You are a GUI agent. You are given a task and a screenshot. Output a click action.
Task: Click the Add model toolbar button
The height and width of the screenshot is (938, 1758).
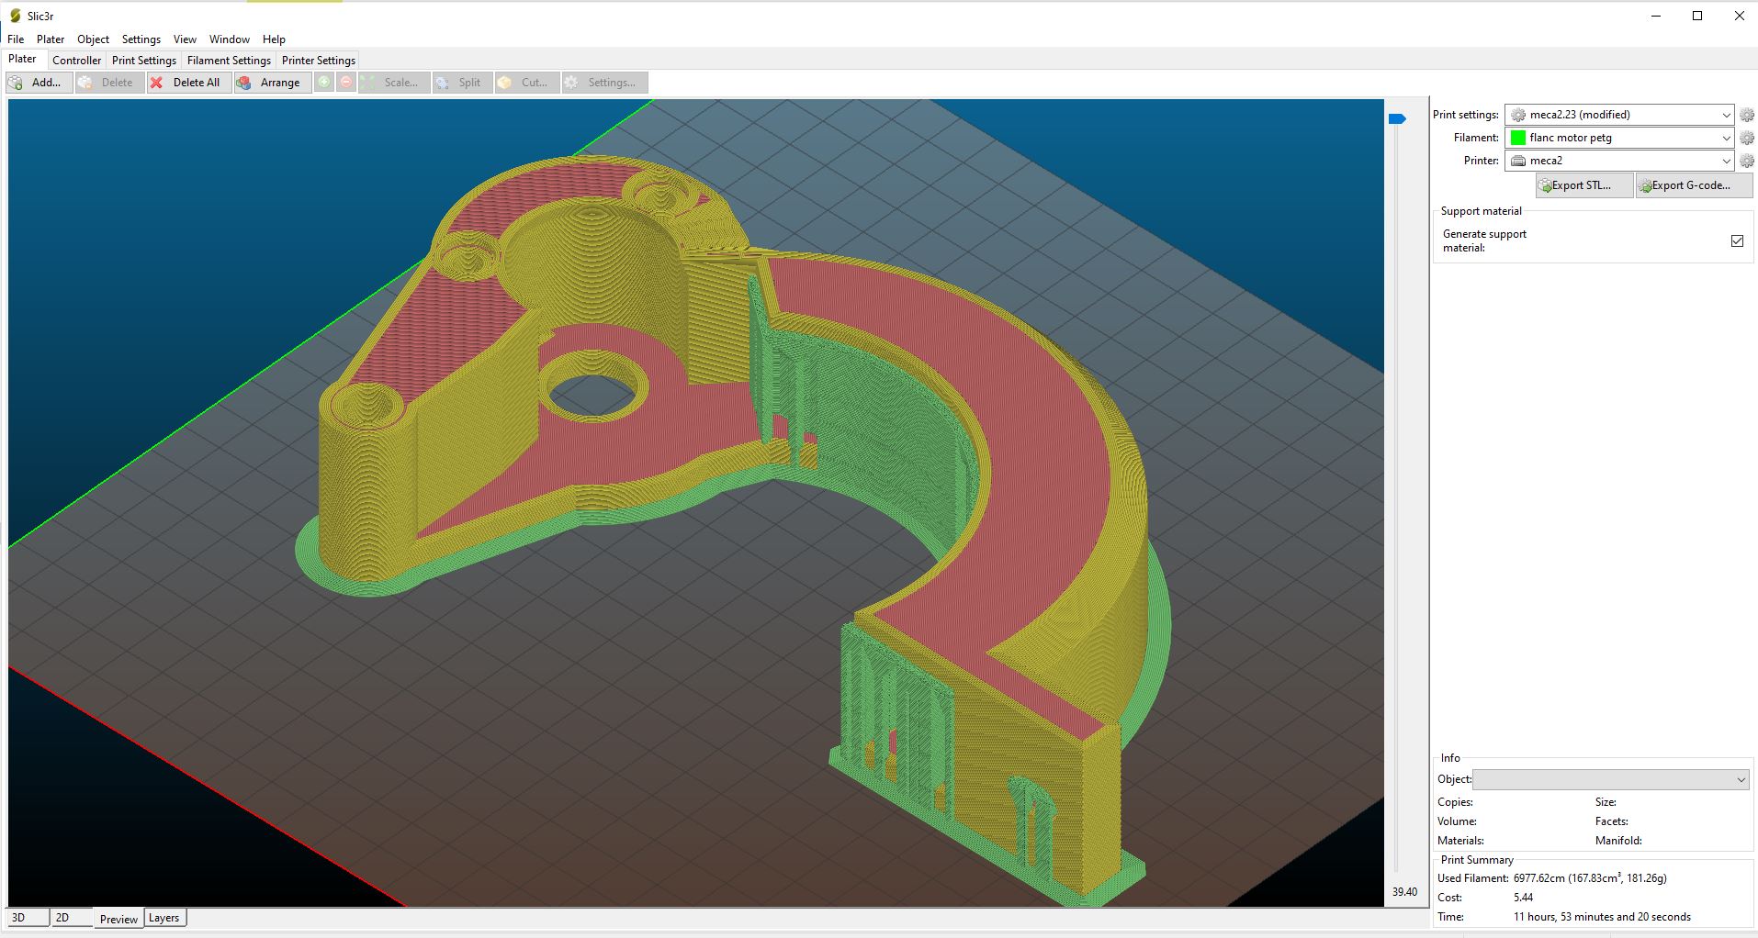click(x=39, y=83)
